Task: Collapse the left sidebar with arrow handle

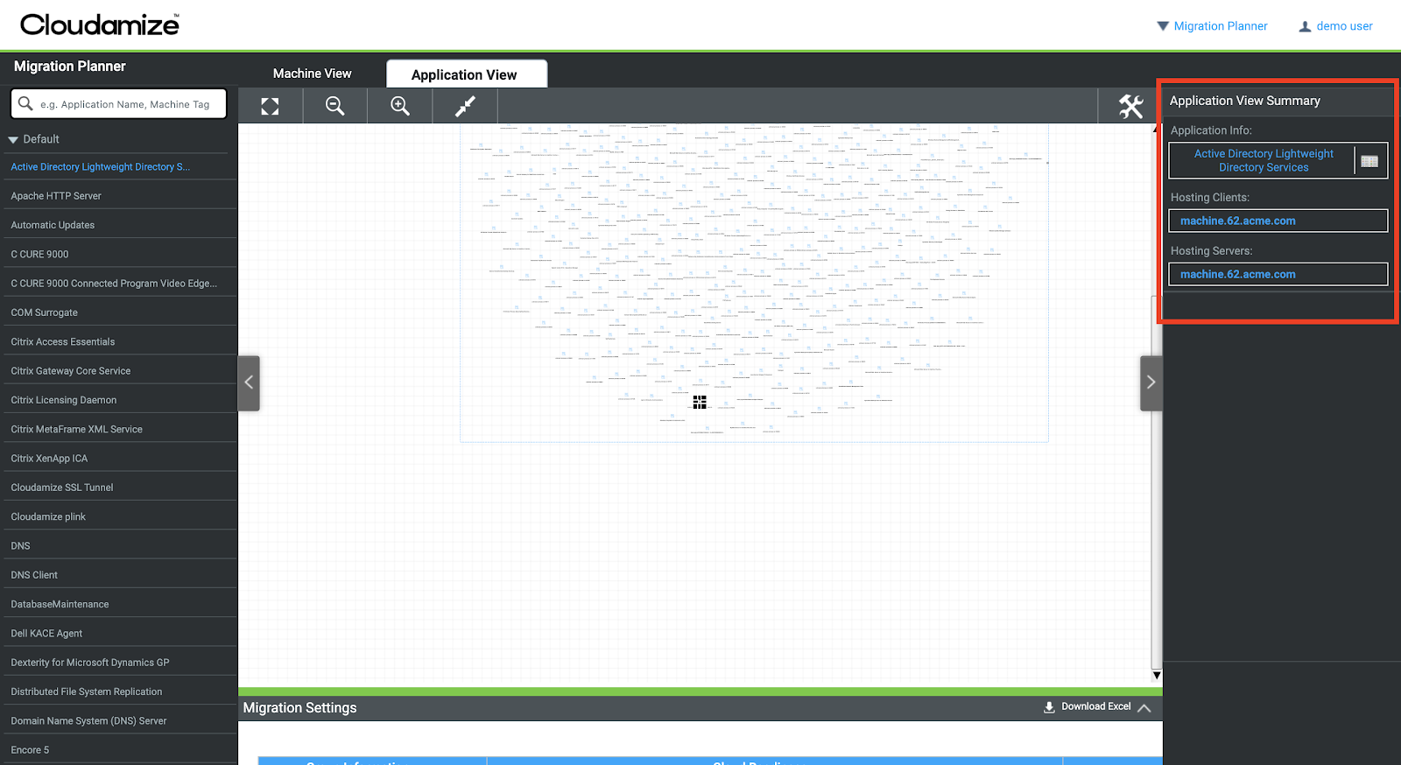Action: pyautogui.click(x=249, y=382)
